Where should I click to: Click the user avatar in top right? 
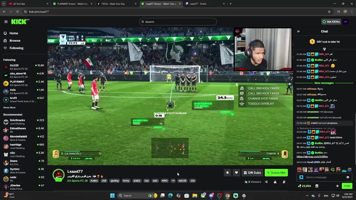346,22
